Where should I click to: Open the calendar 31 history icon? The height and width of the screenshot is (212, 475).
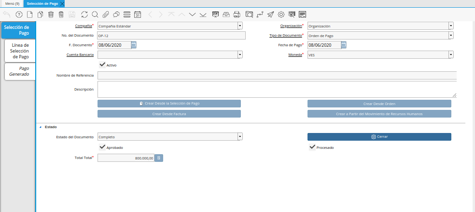click(138, 14)
